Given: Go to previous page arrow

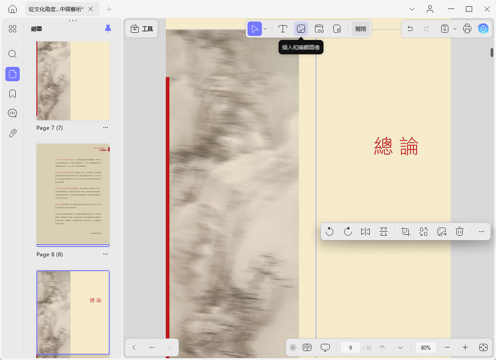Looking at the screenshot, I should pyautogui.click(x=382, y=347).
